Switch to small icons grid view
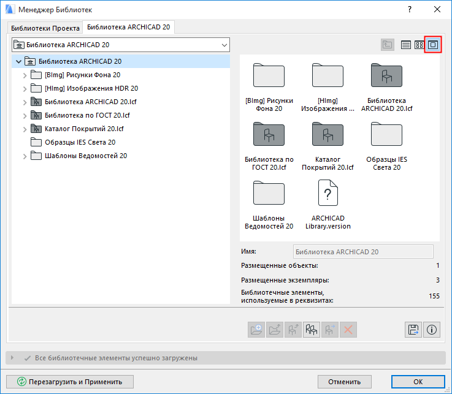 tap(419, 45)
